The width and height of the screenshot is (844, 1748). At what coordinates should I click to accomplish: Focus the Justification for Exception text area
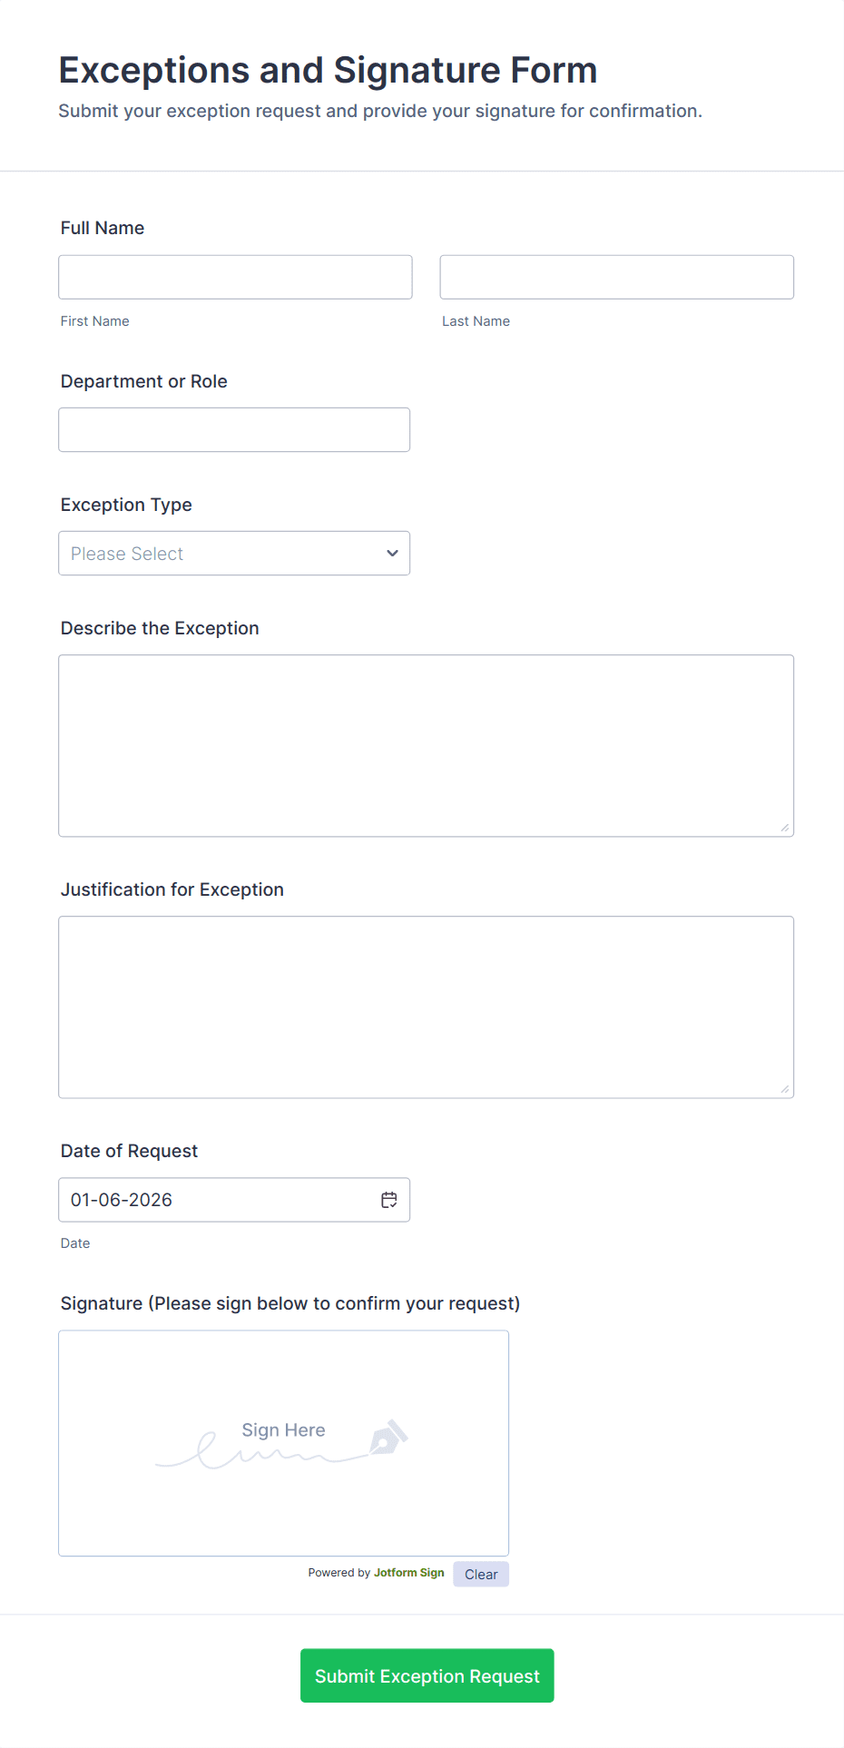tap(426, 1007)
